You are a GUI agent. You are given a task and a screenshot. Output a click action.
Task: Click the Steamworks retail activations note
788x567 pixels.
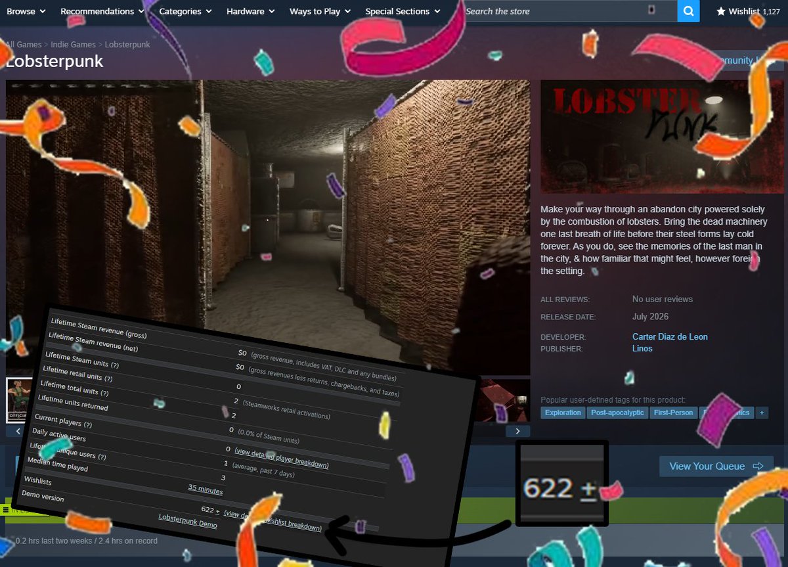coord(286,409)
